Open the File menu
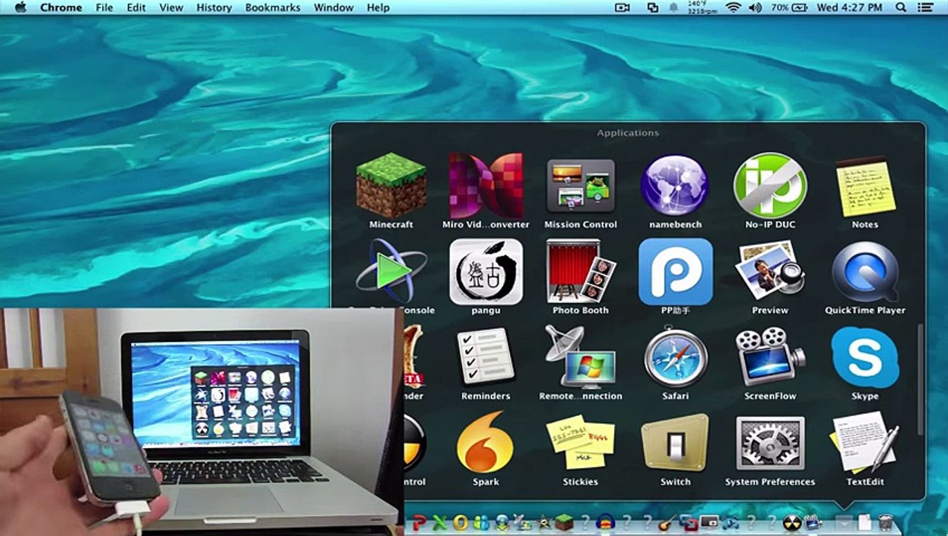 point(104,7)
